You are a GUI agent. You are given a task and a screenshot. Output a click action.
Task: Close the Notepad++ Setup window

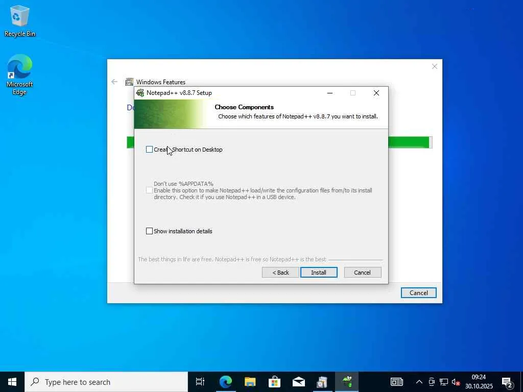pyautogui.click(x=376, y=93)
